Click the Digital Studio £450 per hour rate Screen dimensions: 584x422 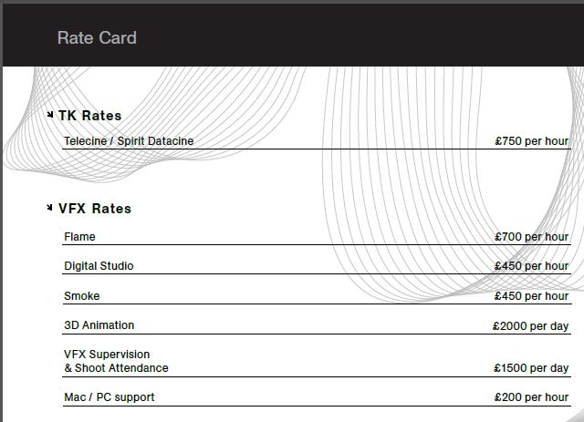[531, 266]
